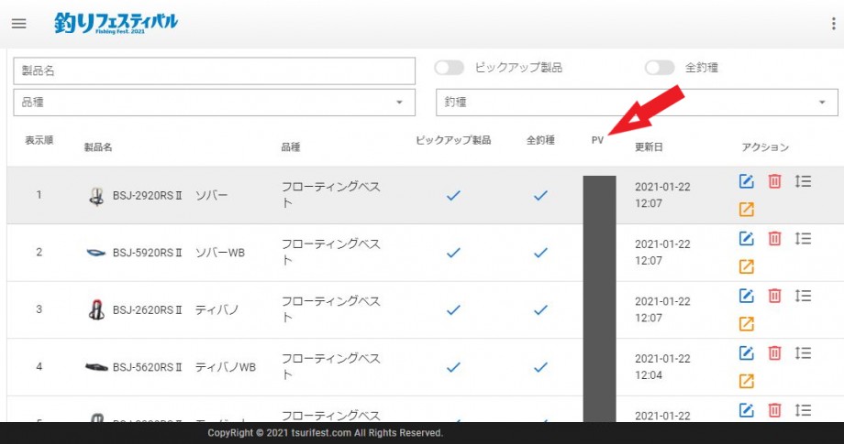Delete product BSJ-5620RSⅡ ティバノWB
Image resolution: width=844 pixels, height=444 pixels.
[x=774, y=353]
